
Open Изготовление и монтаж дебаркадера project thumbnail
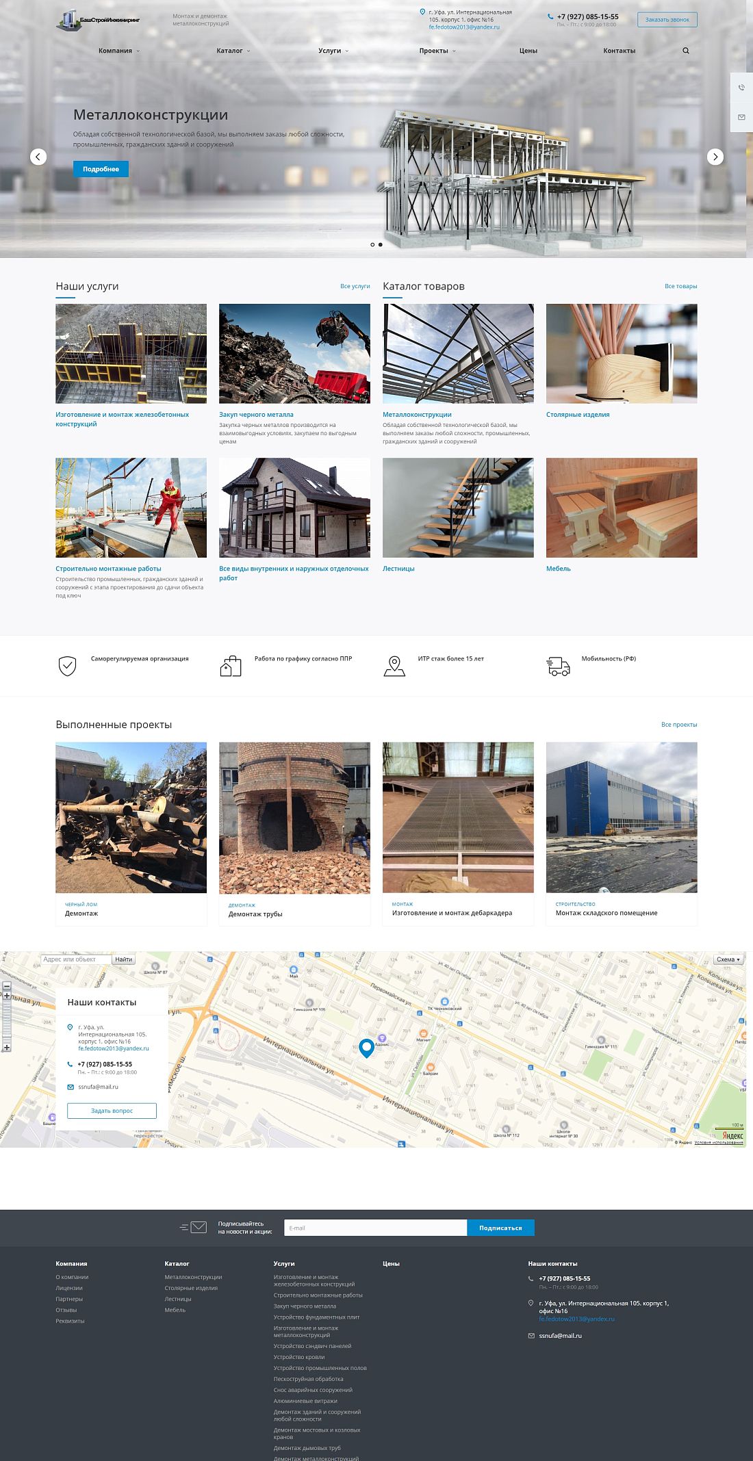[458, 818]
